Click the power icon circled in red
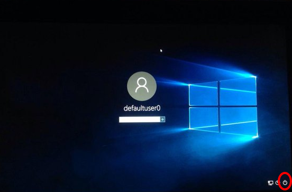Image resolution: width=292 pixels, height=192 pixels. (x=285, y=183)
